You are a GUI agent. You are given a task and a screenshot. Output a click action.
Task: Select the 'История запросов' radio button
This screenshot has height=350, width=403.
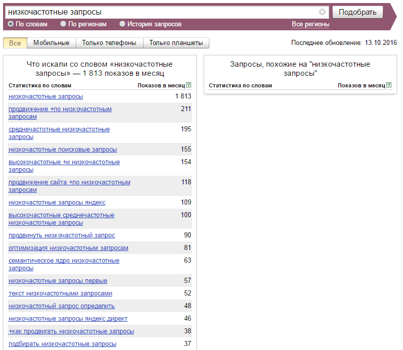coord(122,24)
